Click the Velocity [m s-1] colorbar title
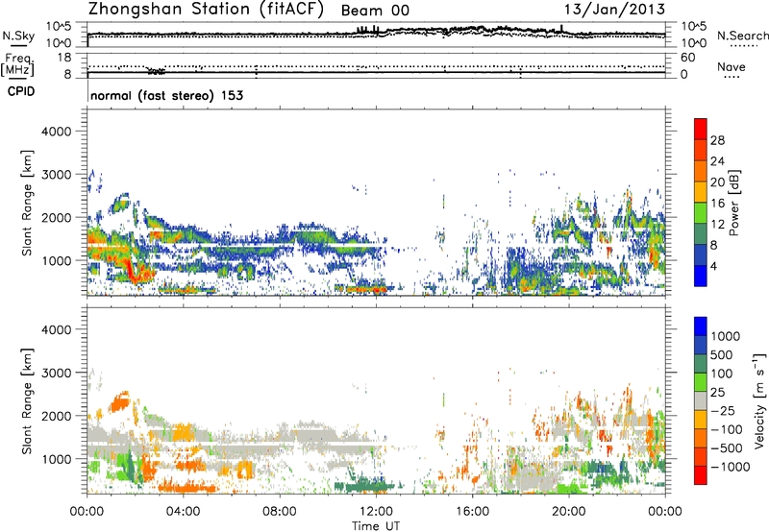 pos(759,400)
